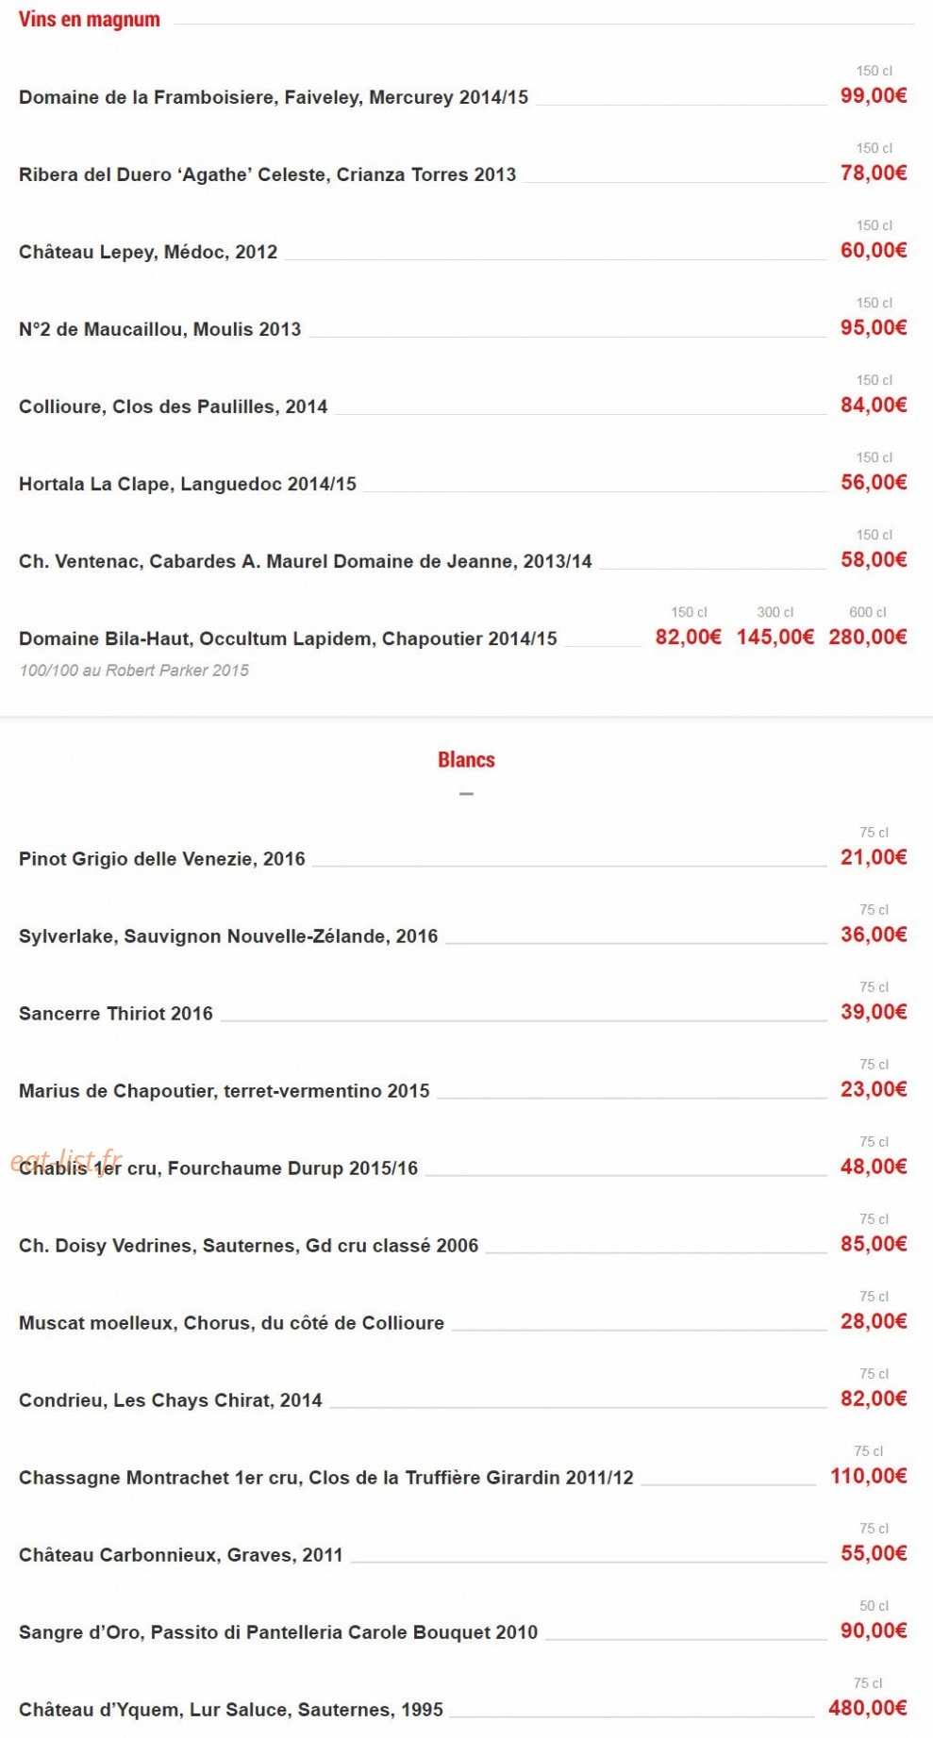Image resolution: width=933 pixels, height=1738 pixels.
Task: Select Sangre d'Oro Passito di Pantelleria
Action: click(278, 1632)
